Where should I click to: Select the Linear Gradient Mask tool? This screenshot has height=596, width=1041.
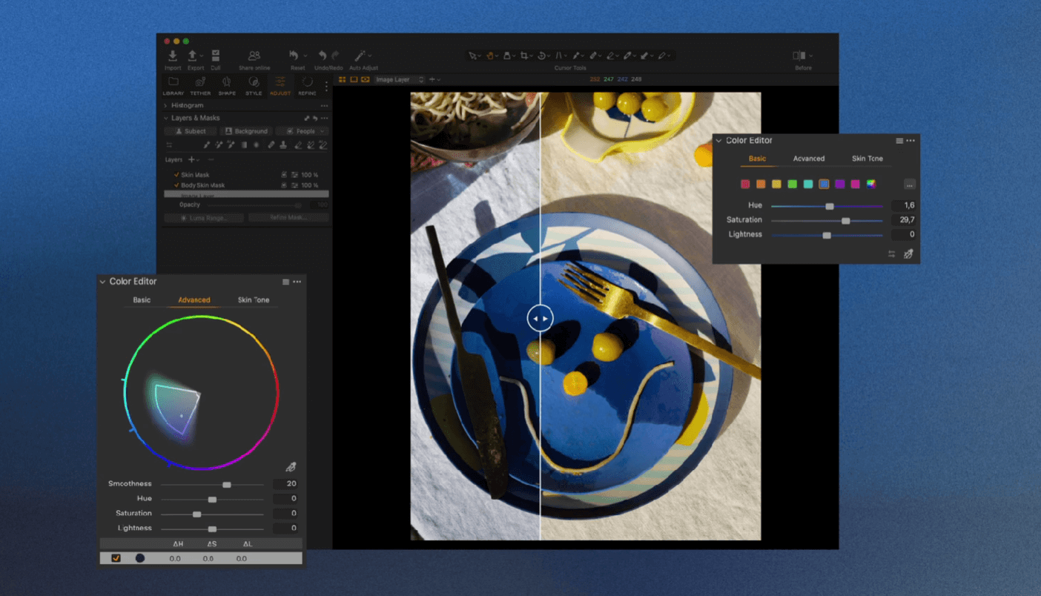244,145
